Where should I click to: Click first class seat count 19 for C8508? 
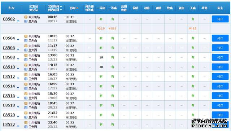101,57
